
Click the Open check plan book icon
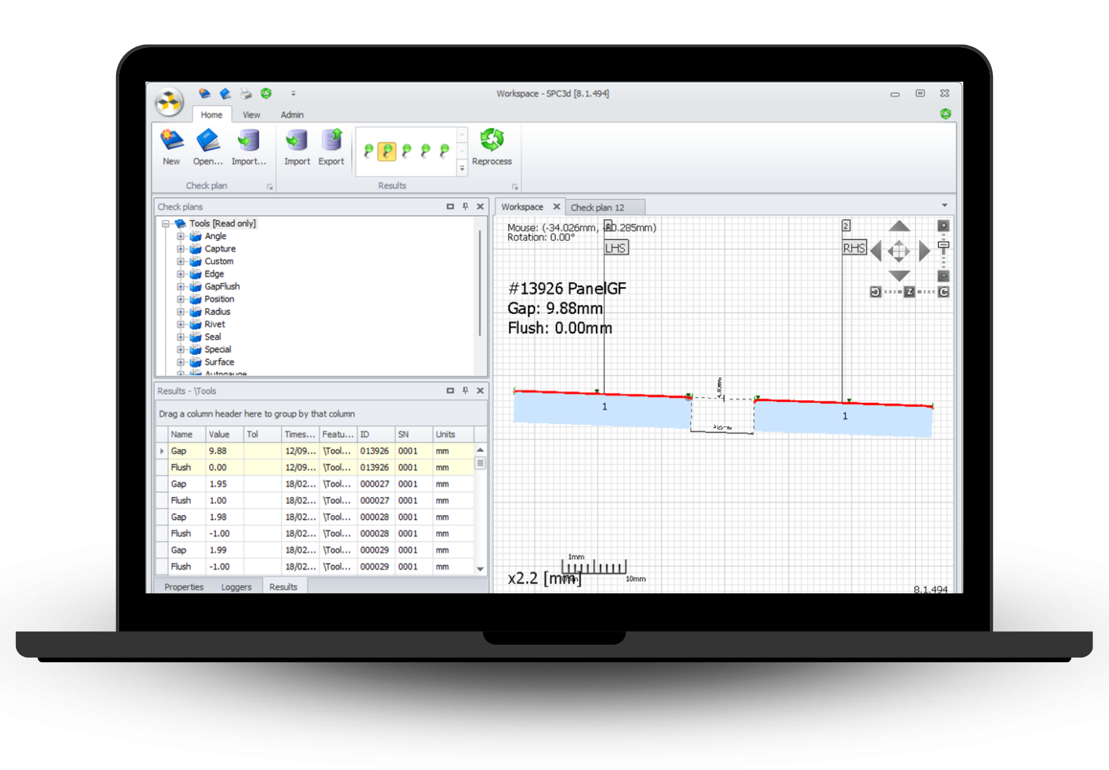(208, 141)
